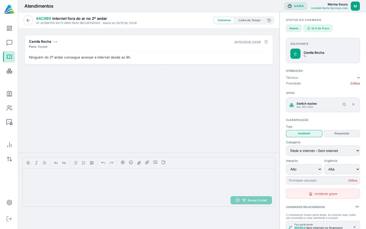Click the note page icon in editor
This screenshot has height=229, width=366.
163,163
